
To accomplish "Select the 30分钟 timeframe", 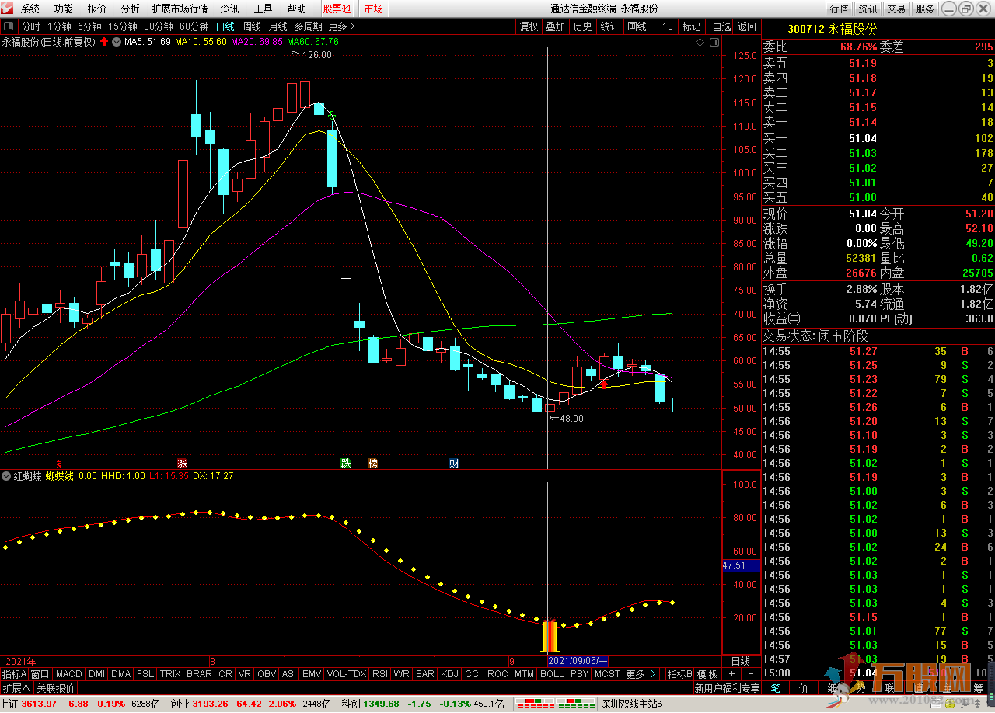I will pos(159,26).
